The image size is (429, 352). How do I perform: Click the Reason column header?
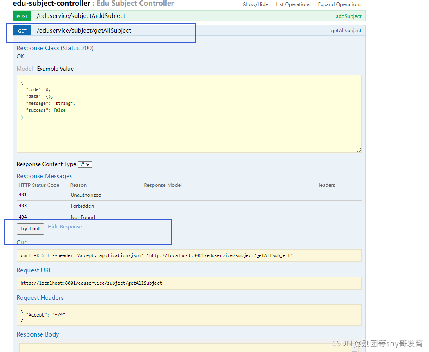(78, 185)
